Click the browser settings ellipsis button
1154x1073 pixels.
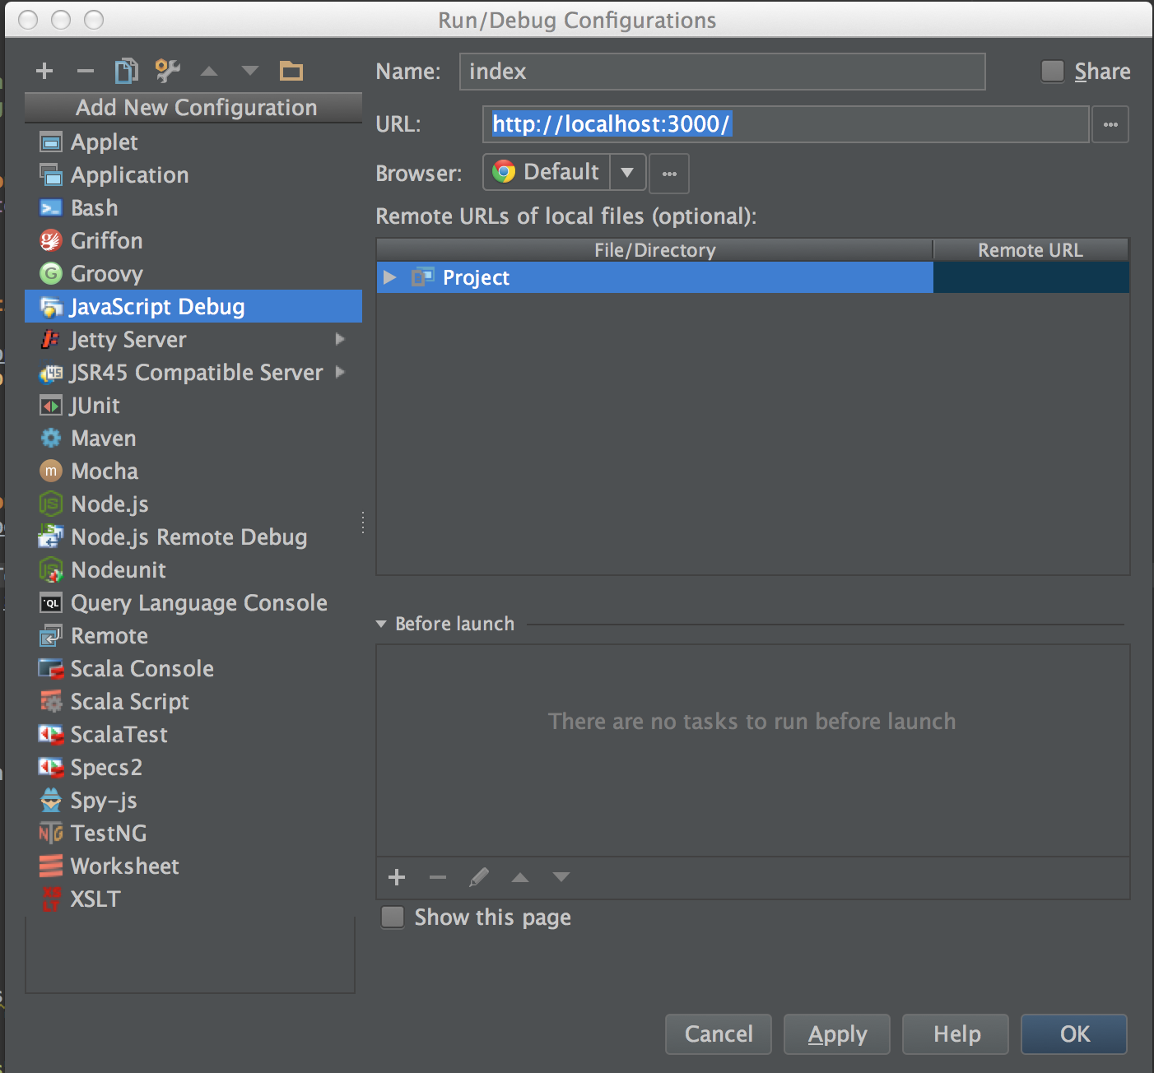pyautogui.click(x=669, y=174)
